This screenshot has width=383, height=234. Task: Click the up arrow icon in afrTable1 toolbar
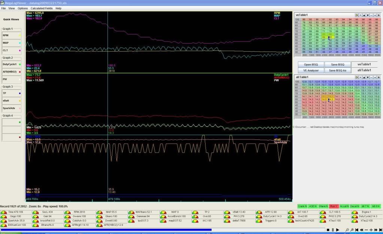point(364,77)
